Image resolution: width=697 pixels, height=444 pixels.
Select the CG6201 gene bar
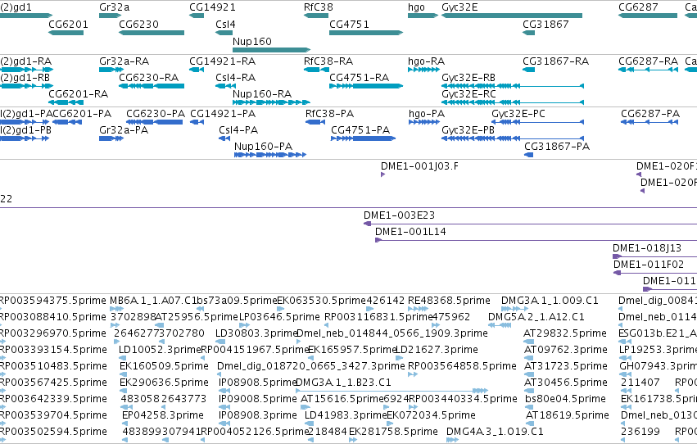[66, 33]
